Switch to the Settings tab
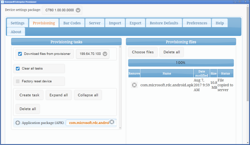250x145 pixels. pos(18,23)
